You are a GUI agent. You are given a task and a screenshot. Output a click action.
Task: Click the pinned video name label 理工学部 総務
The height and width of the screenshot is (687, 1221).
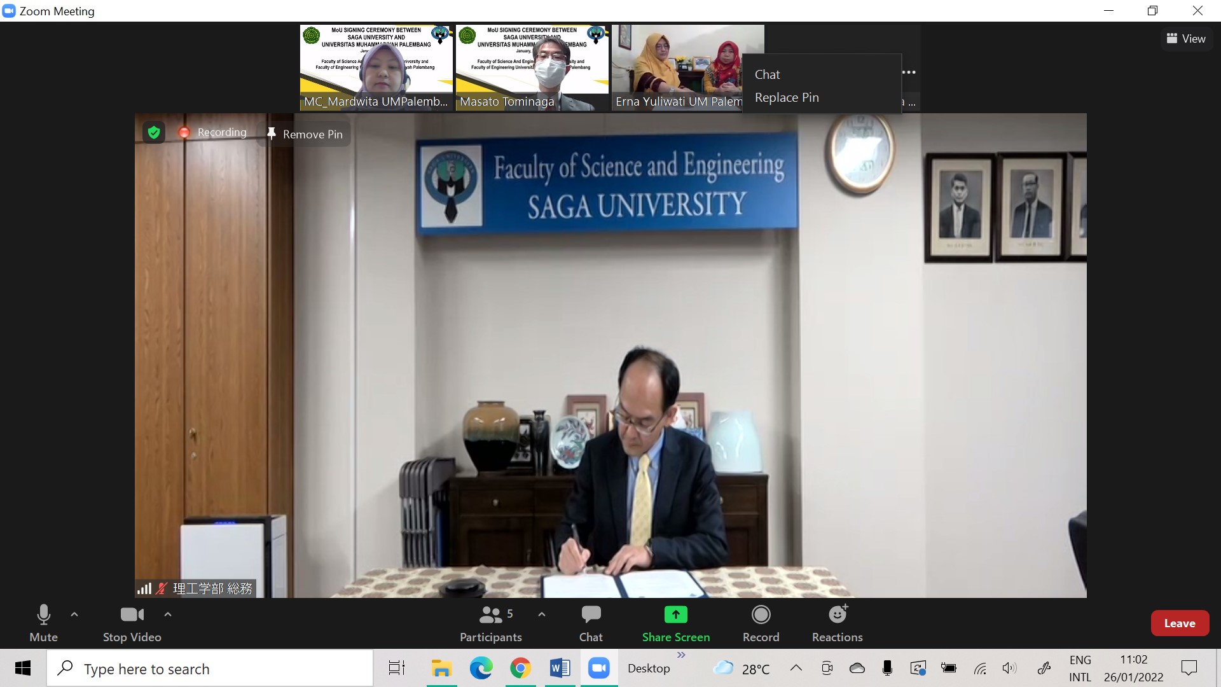[212, 588]
